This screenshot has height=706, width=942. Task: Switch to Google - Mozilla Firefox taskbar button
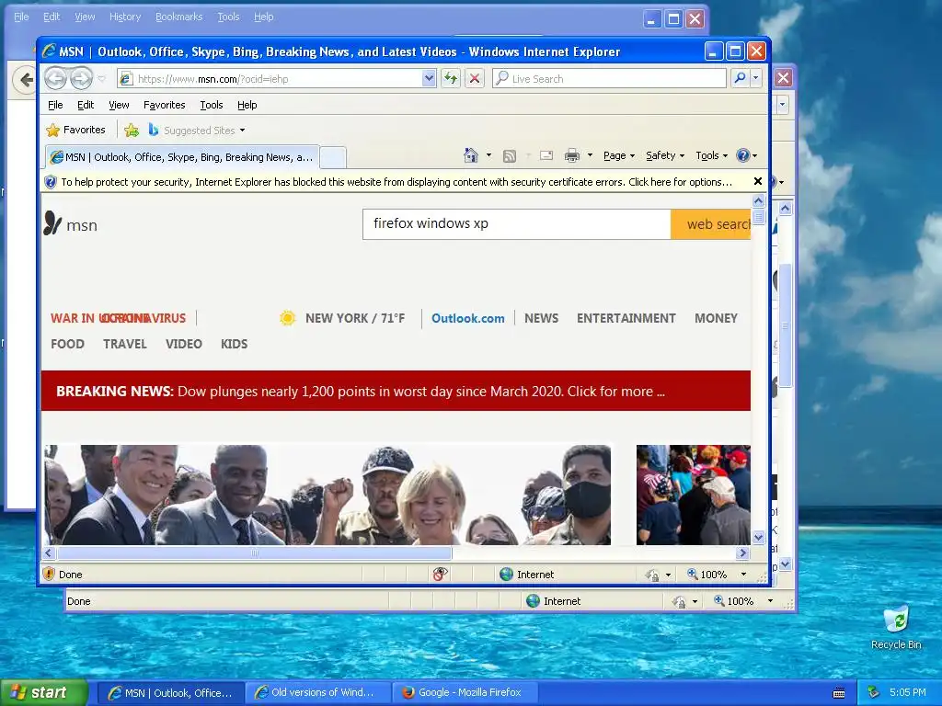point(463,693)
